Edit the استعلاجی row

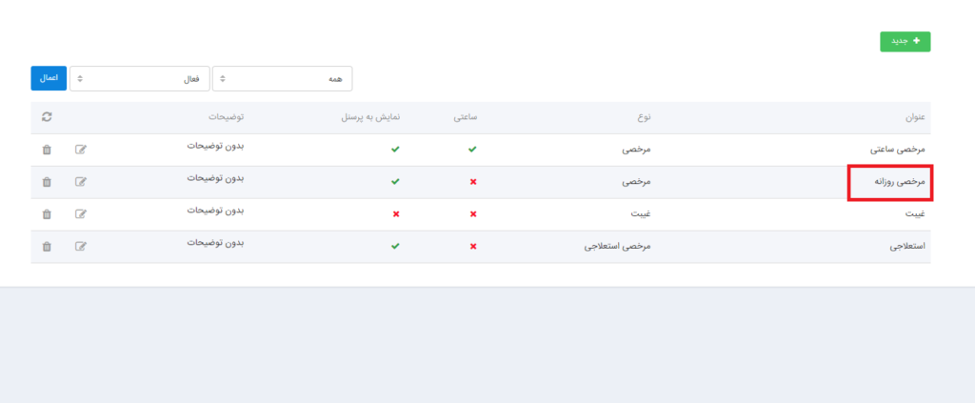pyautogui.click(x=81, y=247)
